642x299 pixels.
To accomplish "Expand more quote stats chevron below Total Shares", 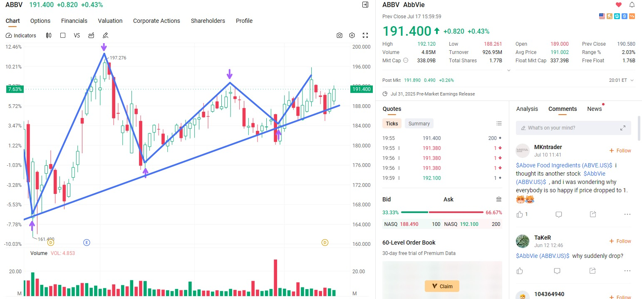I will [508, 70].
